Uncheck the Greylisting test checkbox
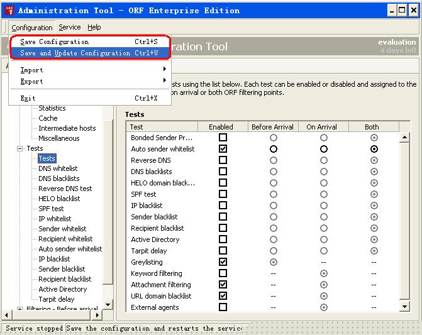Viewport: 422px width, 335px height. click(x=223, y=262)
